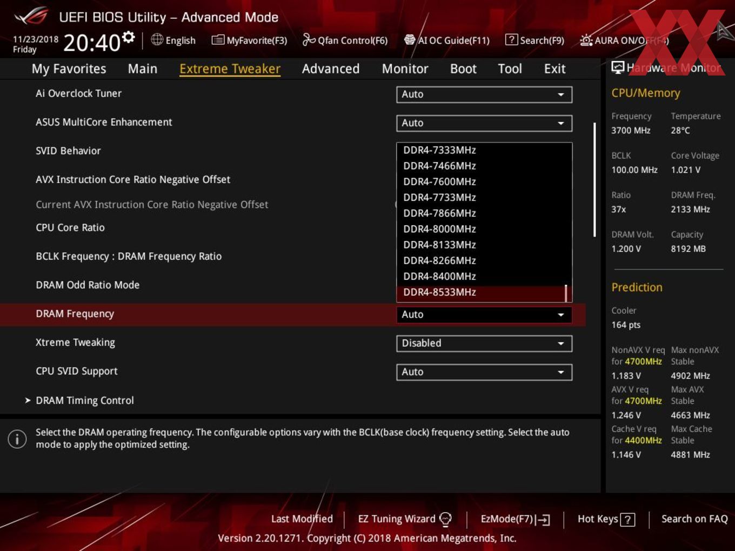Go to the Advanced tab

click(331, 69)
